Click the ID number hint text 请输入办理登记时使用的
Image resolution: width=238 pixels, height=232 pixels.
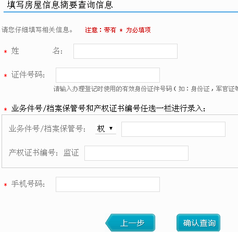tap(87, 89)
